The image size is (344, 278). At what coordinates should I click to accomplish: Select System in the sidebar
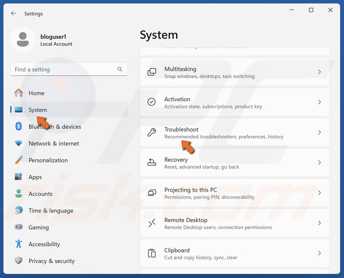(69, 110)
